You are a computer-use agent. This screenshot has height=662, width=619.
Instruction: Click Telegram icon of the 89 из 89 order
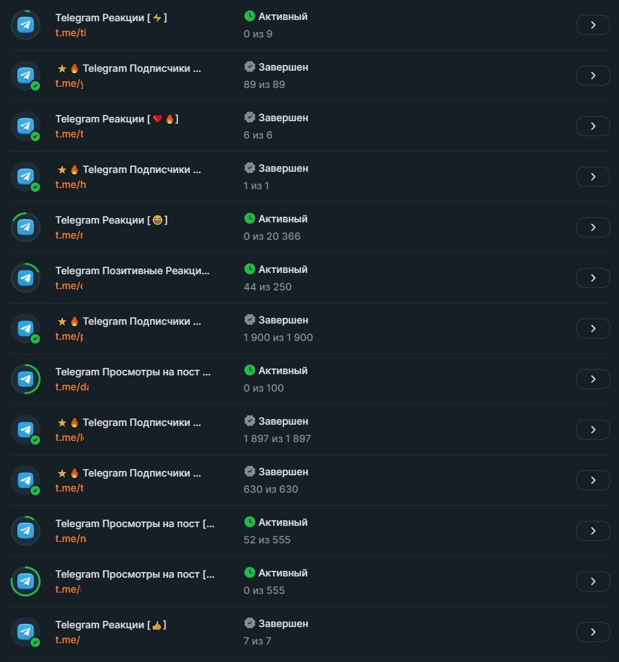coord(26,76)
